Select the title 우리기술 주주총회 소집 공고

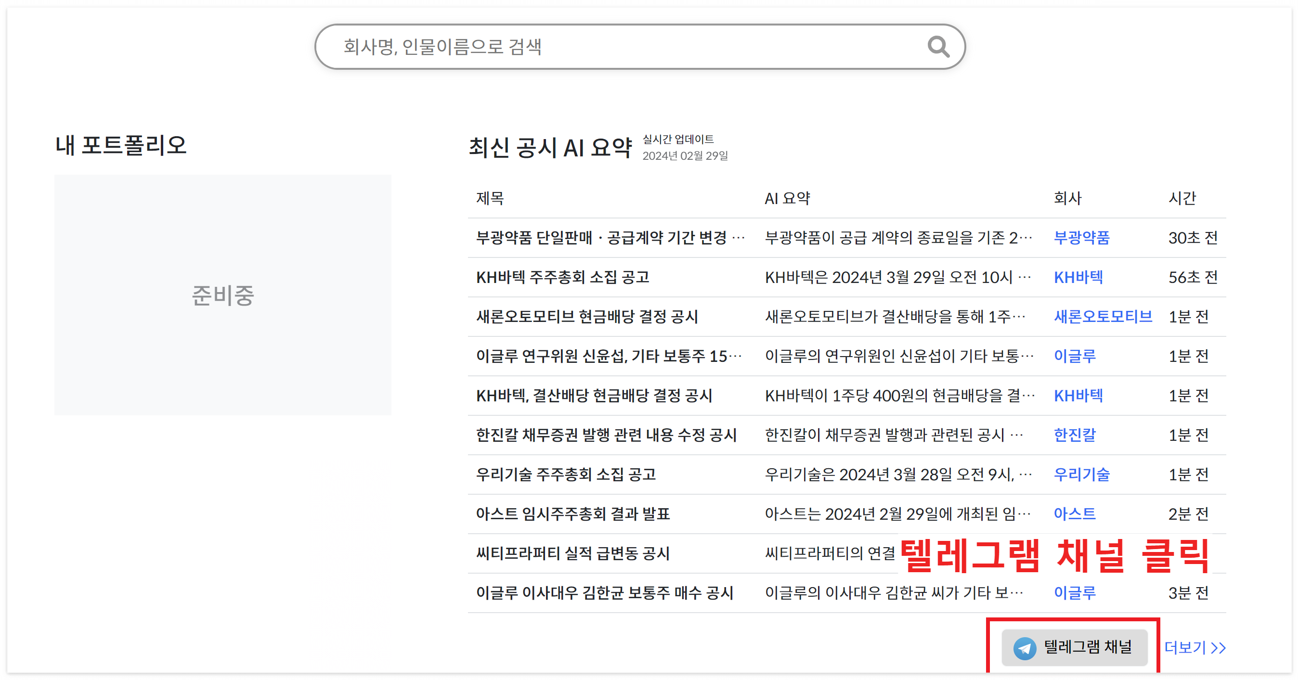coord(566,475)
